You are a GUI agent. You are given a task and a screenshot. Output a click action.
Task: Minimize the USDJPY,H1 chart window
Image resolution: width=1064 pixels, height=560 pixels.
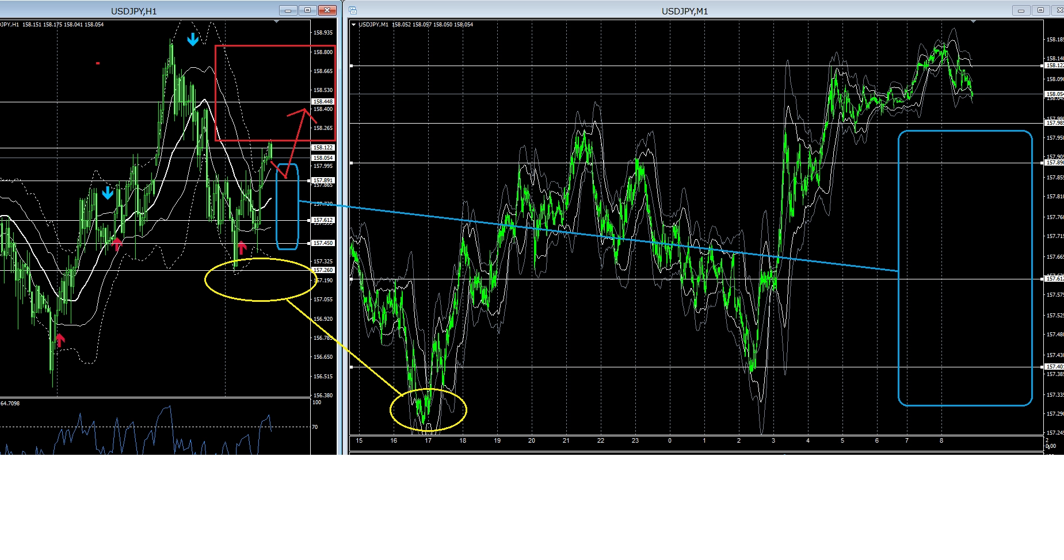[288, 10]
